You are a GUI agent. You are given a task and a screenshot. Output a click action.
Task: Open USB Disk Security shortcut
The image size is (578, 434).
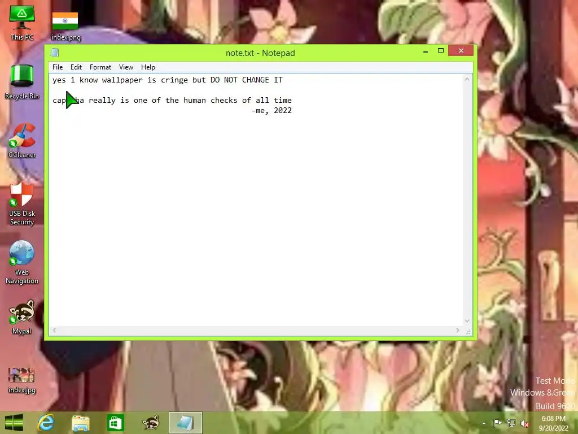point(22,203)
